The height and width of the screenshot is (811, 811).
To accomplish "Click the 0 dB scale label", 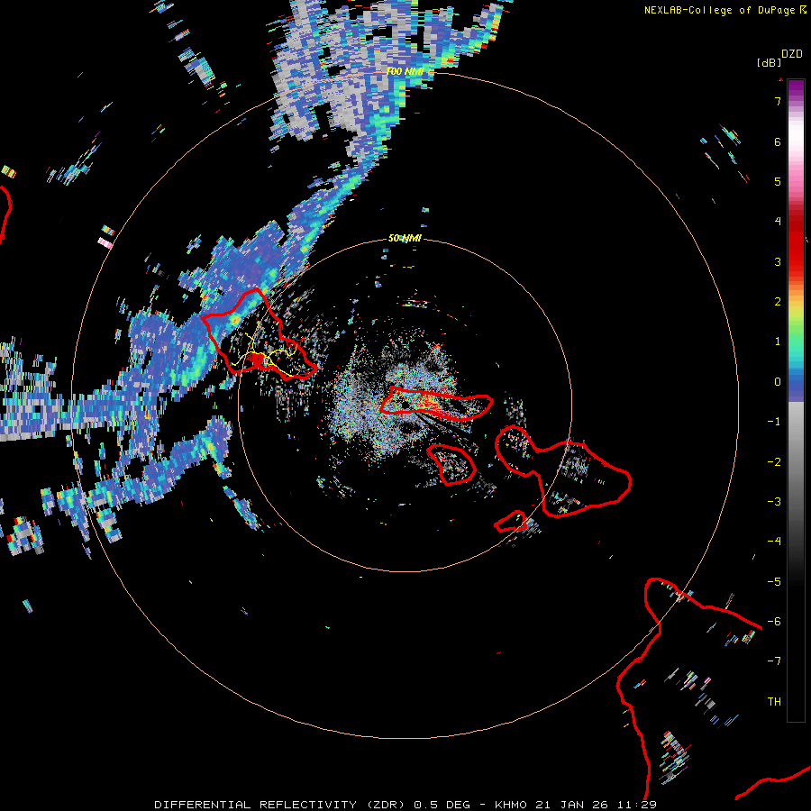I will [778, 382].
